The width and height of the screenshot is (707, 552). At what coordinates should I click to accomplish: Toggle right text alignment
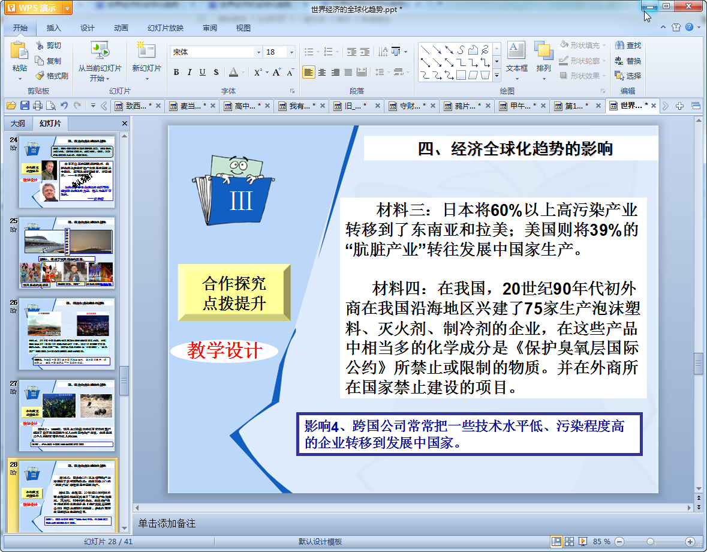tap(335, 72)
